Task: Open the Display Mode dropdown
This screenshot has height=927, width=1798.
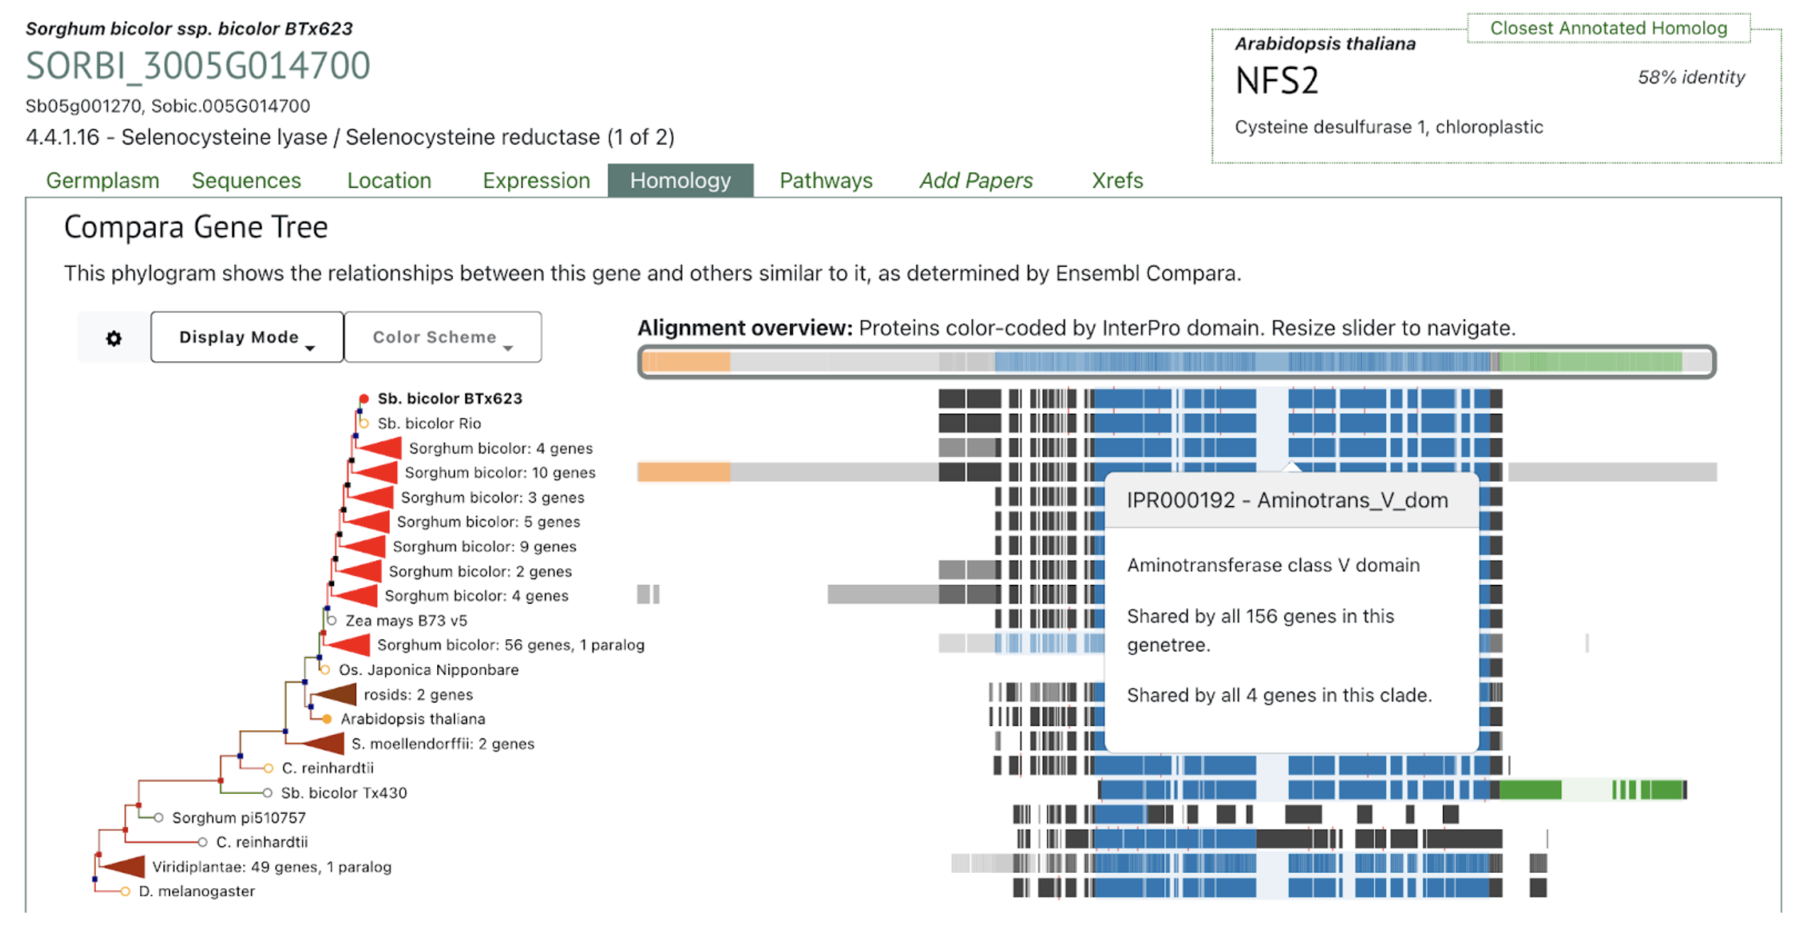Action: pos(247,338)
